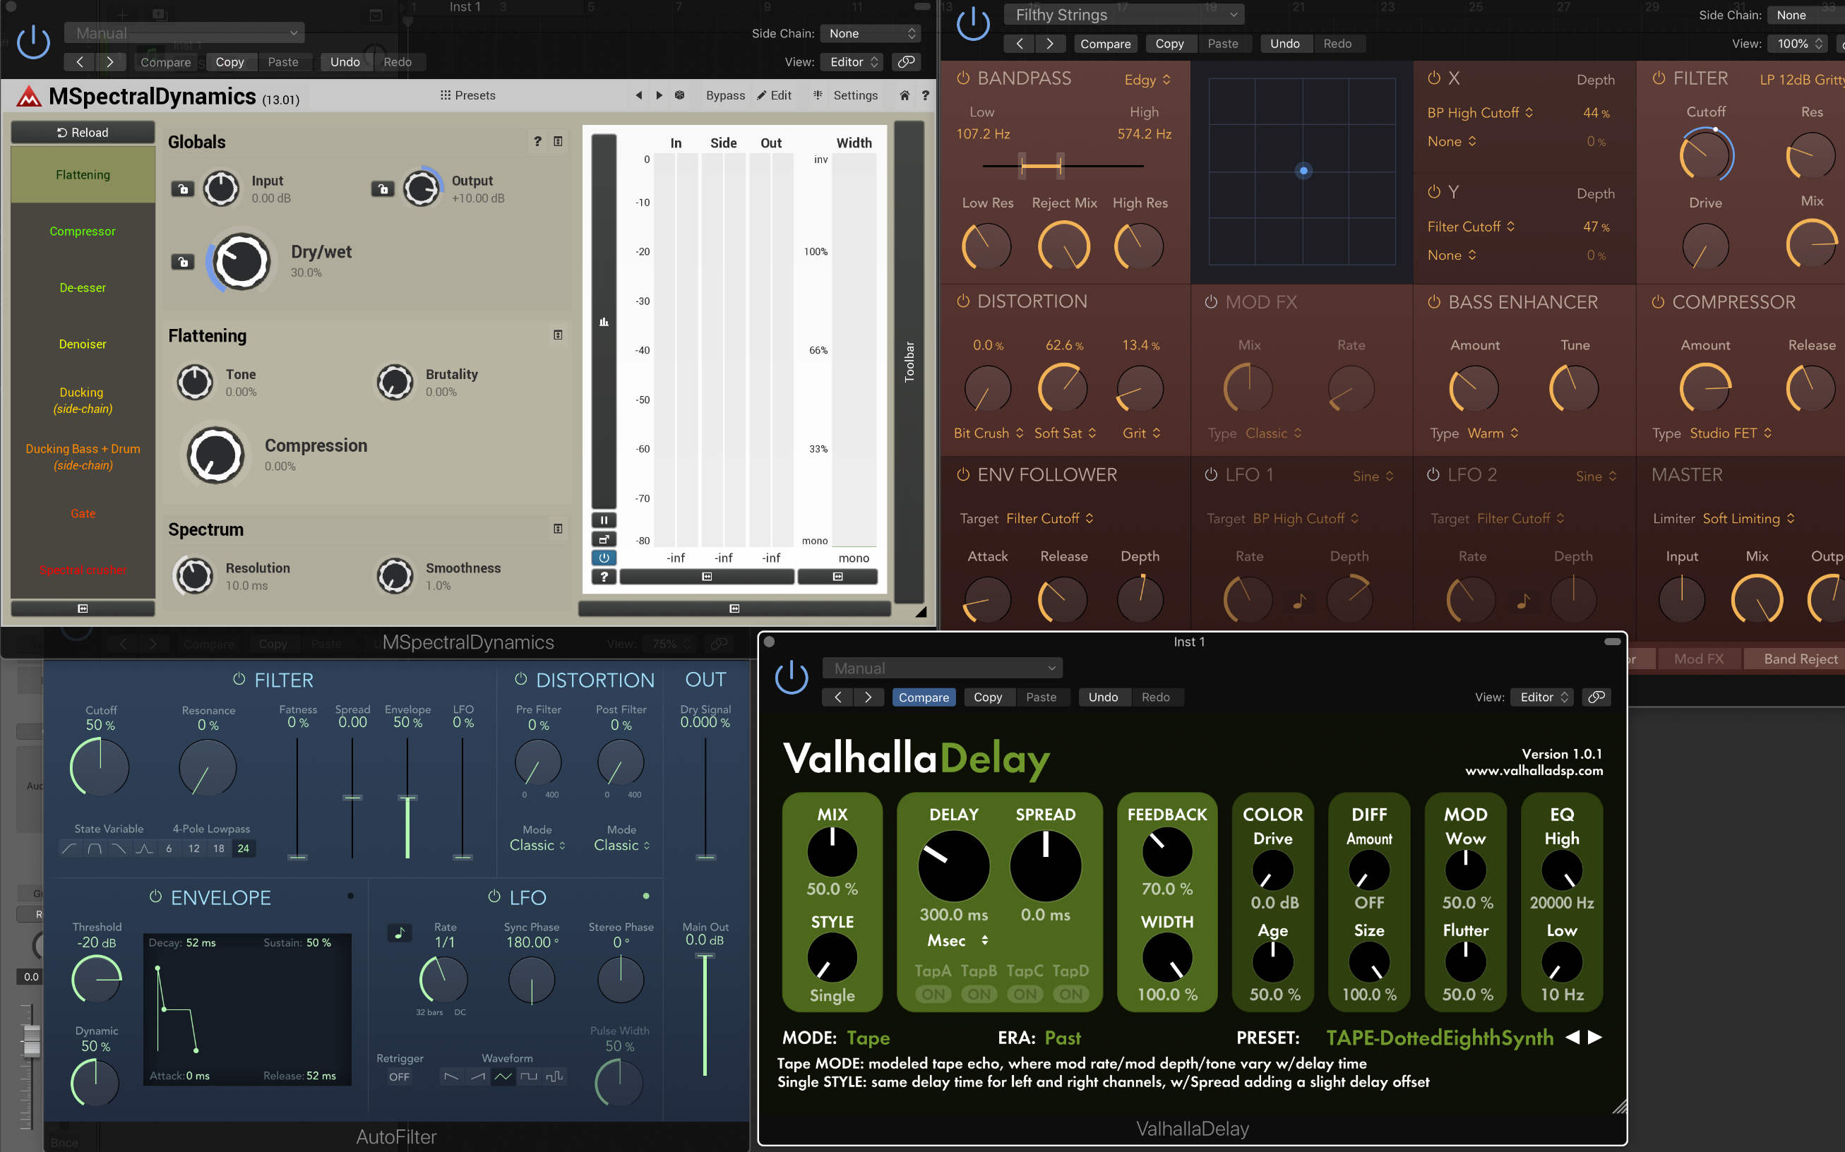This screenshot has height=1152, width=1845.
Task: Randomize preset using the dice icon
Action: point(679,95)
